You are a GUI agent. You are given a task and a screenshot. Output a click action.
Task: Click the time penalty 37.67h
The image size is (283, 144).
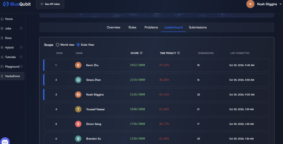tap(164, 65)
